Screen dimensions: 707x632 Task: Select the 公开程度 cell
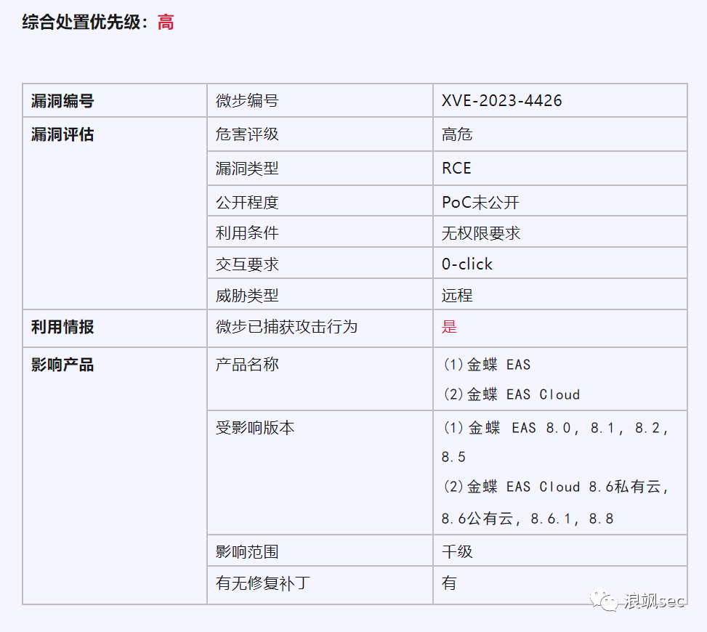click(x=320, y=200)
